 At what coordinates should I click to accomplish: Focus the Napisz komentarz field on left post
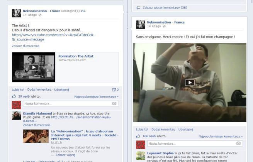pos(71,103)
